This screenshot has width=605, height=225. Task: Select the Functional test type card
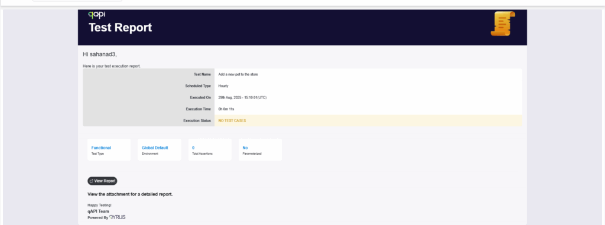pyautogui.click(x=109, y=150)
